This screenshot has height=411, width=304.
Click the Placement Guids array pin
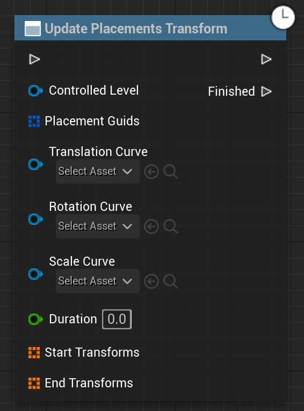(x=34, y=122)
